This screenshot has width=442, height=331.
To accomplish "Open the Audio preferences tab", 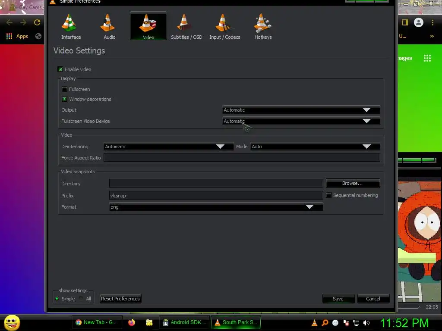I will (109, 26).
